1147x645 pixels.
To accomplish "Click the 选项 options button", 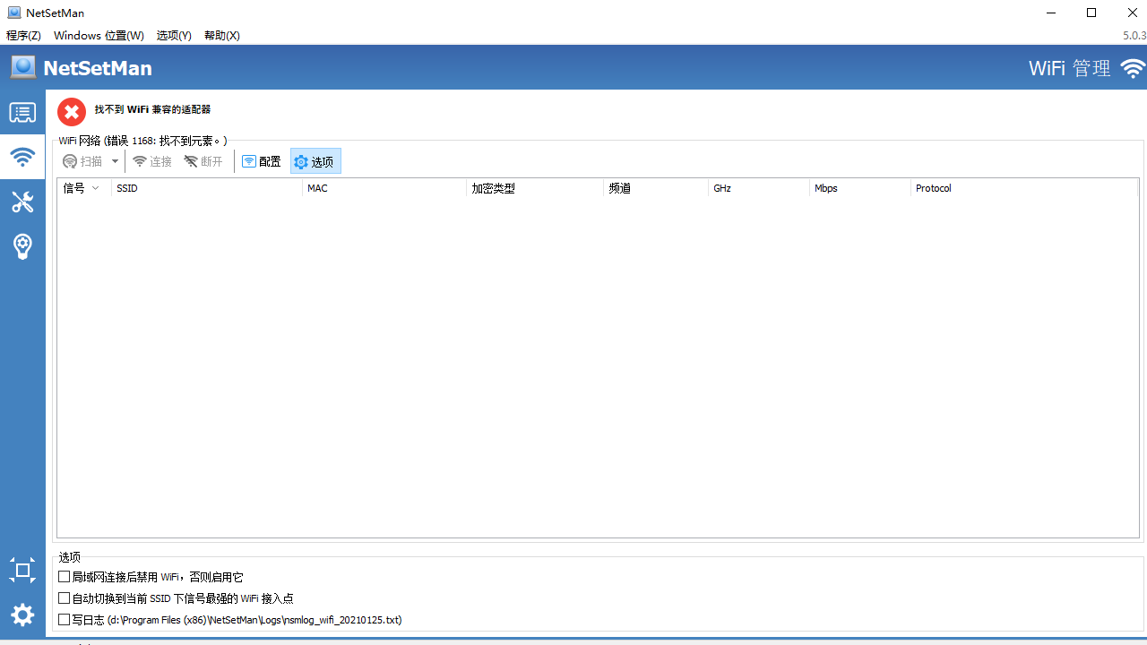I will click(x=315, y=161).
